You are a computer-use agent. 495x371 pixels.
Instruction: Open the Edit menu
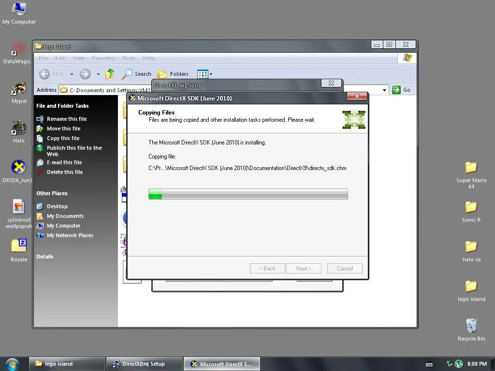pyautogui.click(x=59, y=58)
